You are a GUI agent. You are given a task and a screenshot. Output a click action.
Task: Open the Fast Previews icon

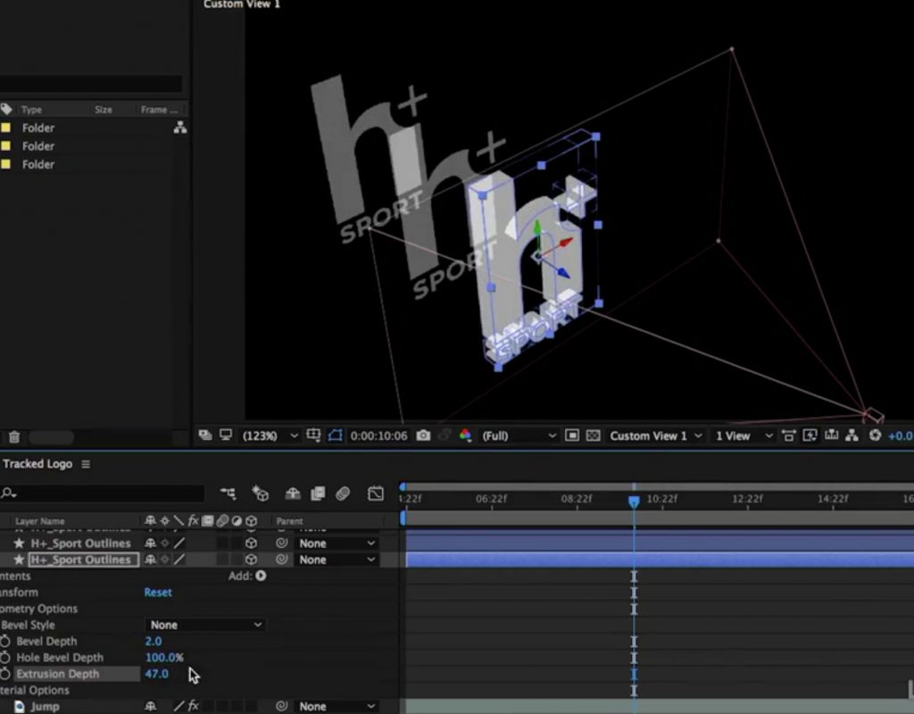[810, 436]
